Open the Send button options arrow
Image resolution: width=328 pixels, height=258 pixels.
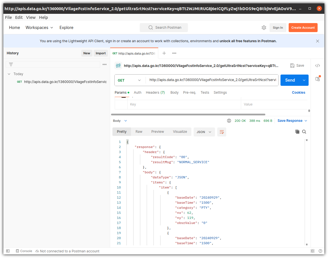pyautogui.click(x=304, y=80)
